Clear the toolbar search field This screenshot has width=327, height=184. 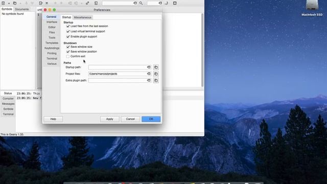pos(135,3)
